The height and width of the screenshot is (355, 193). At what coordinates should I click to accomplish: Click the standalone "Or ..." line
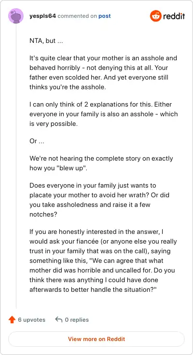[37, 141]
